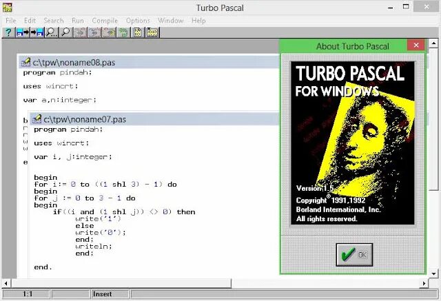Open the Options menu
Image resolution: width=441 pixels, height=301 pixels.
pos(138,21)
